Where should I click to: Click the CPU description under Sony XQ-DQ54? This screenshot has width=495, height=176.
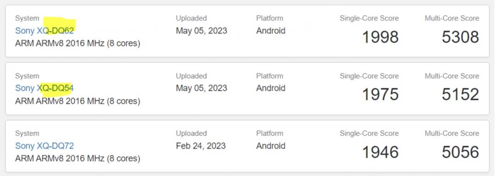point(77,101)
